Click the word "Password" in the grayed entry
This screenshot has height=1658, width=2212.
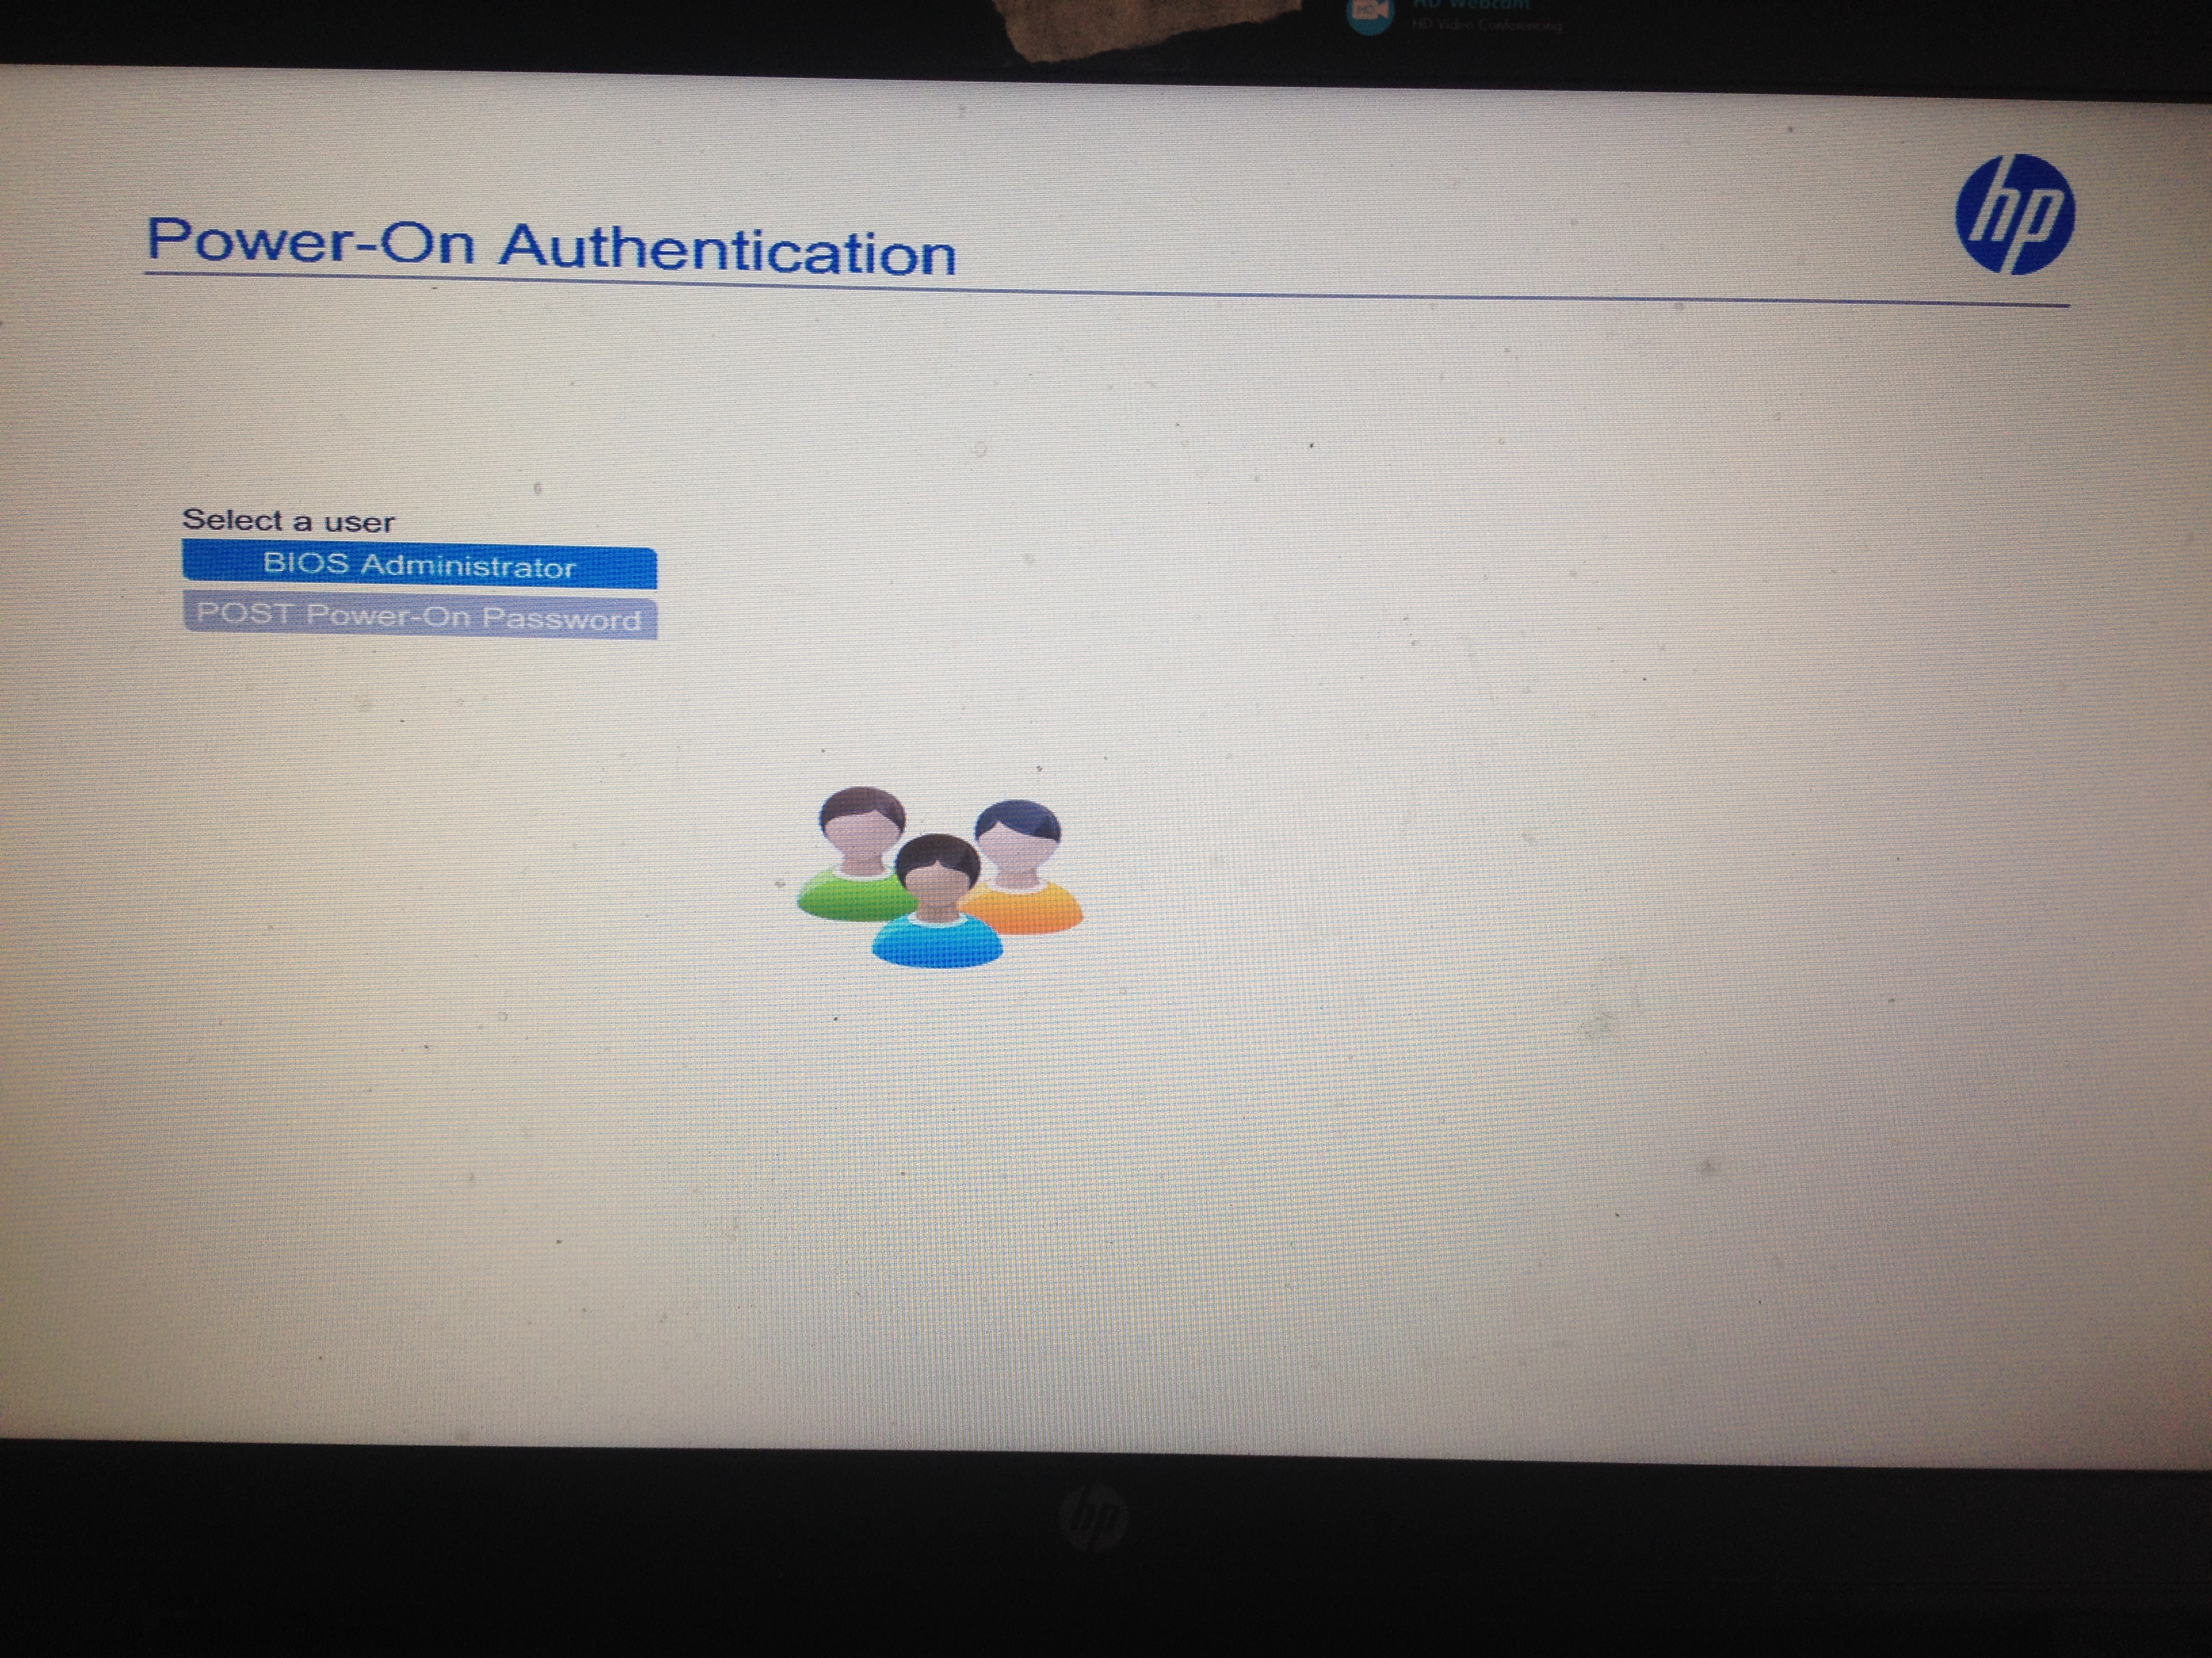point(561,618)
